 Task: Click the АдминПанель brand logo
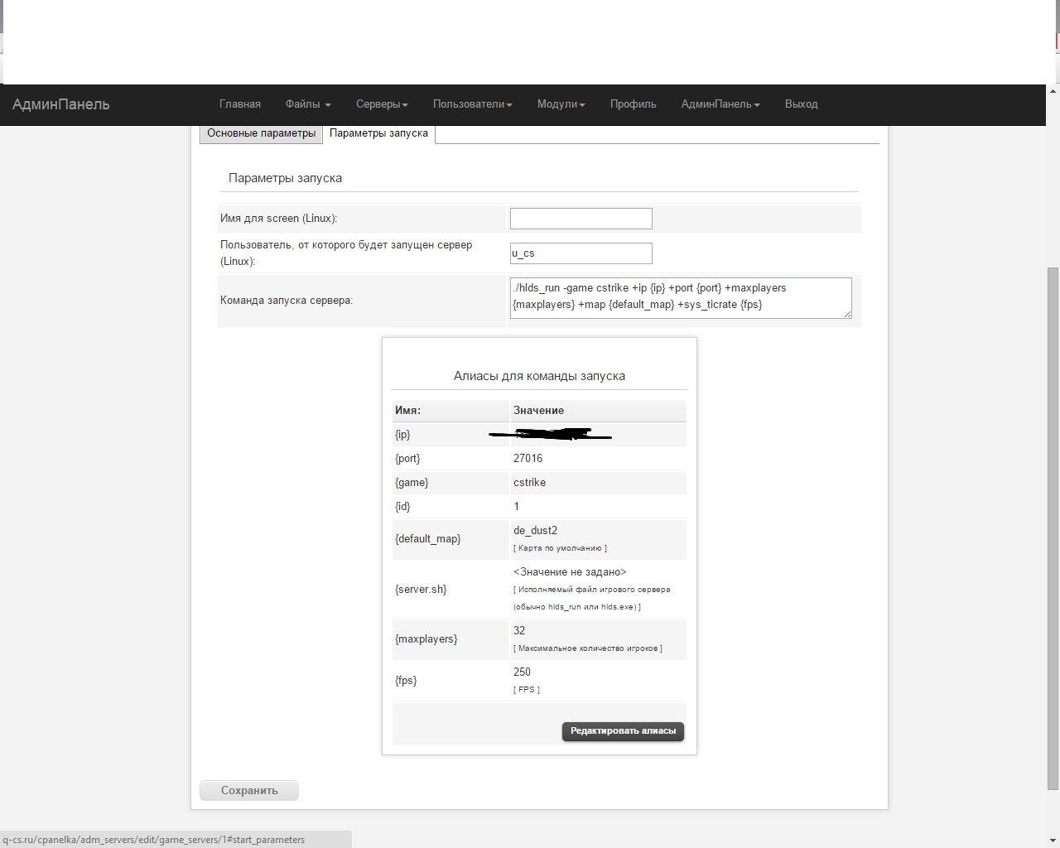click(61, 104)
